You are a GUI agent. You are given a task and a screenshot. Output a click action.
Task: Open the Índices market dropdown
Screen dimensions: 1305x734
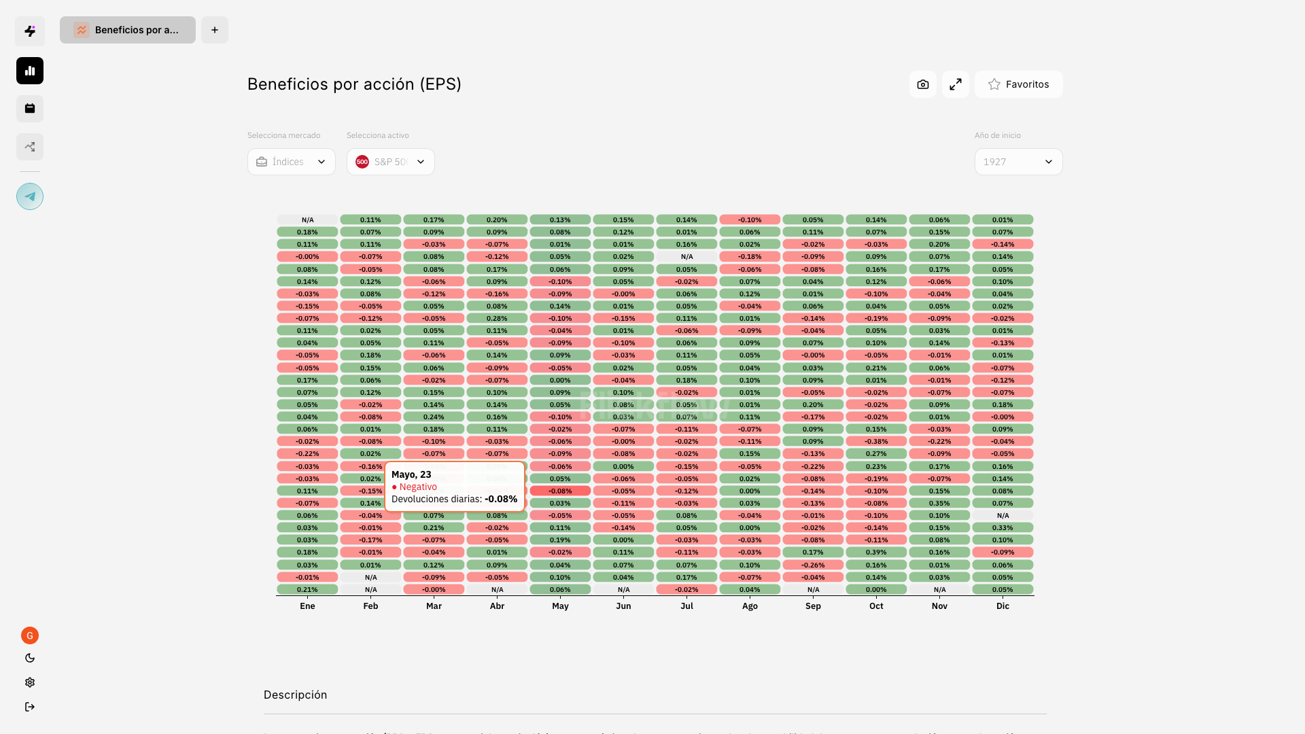click(x=292, y=162)
